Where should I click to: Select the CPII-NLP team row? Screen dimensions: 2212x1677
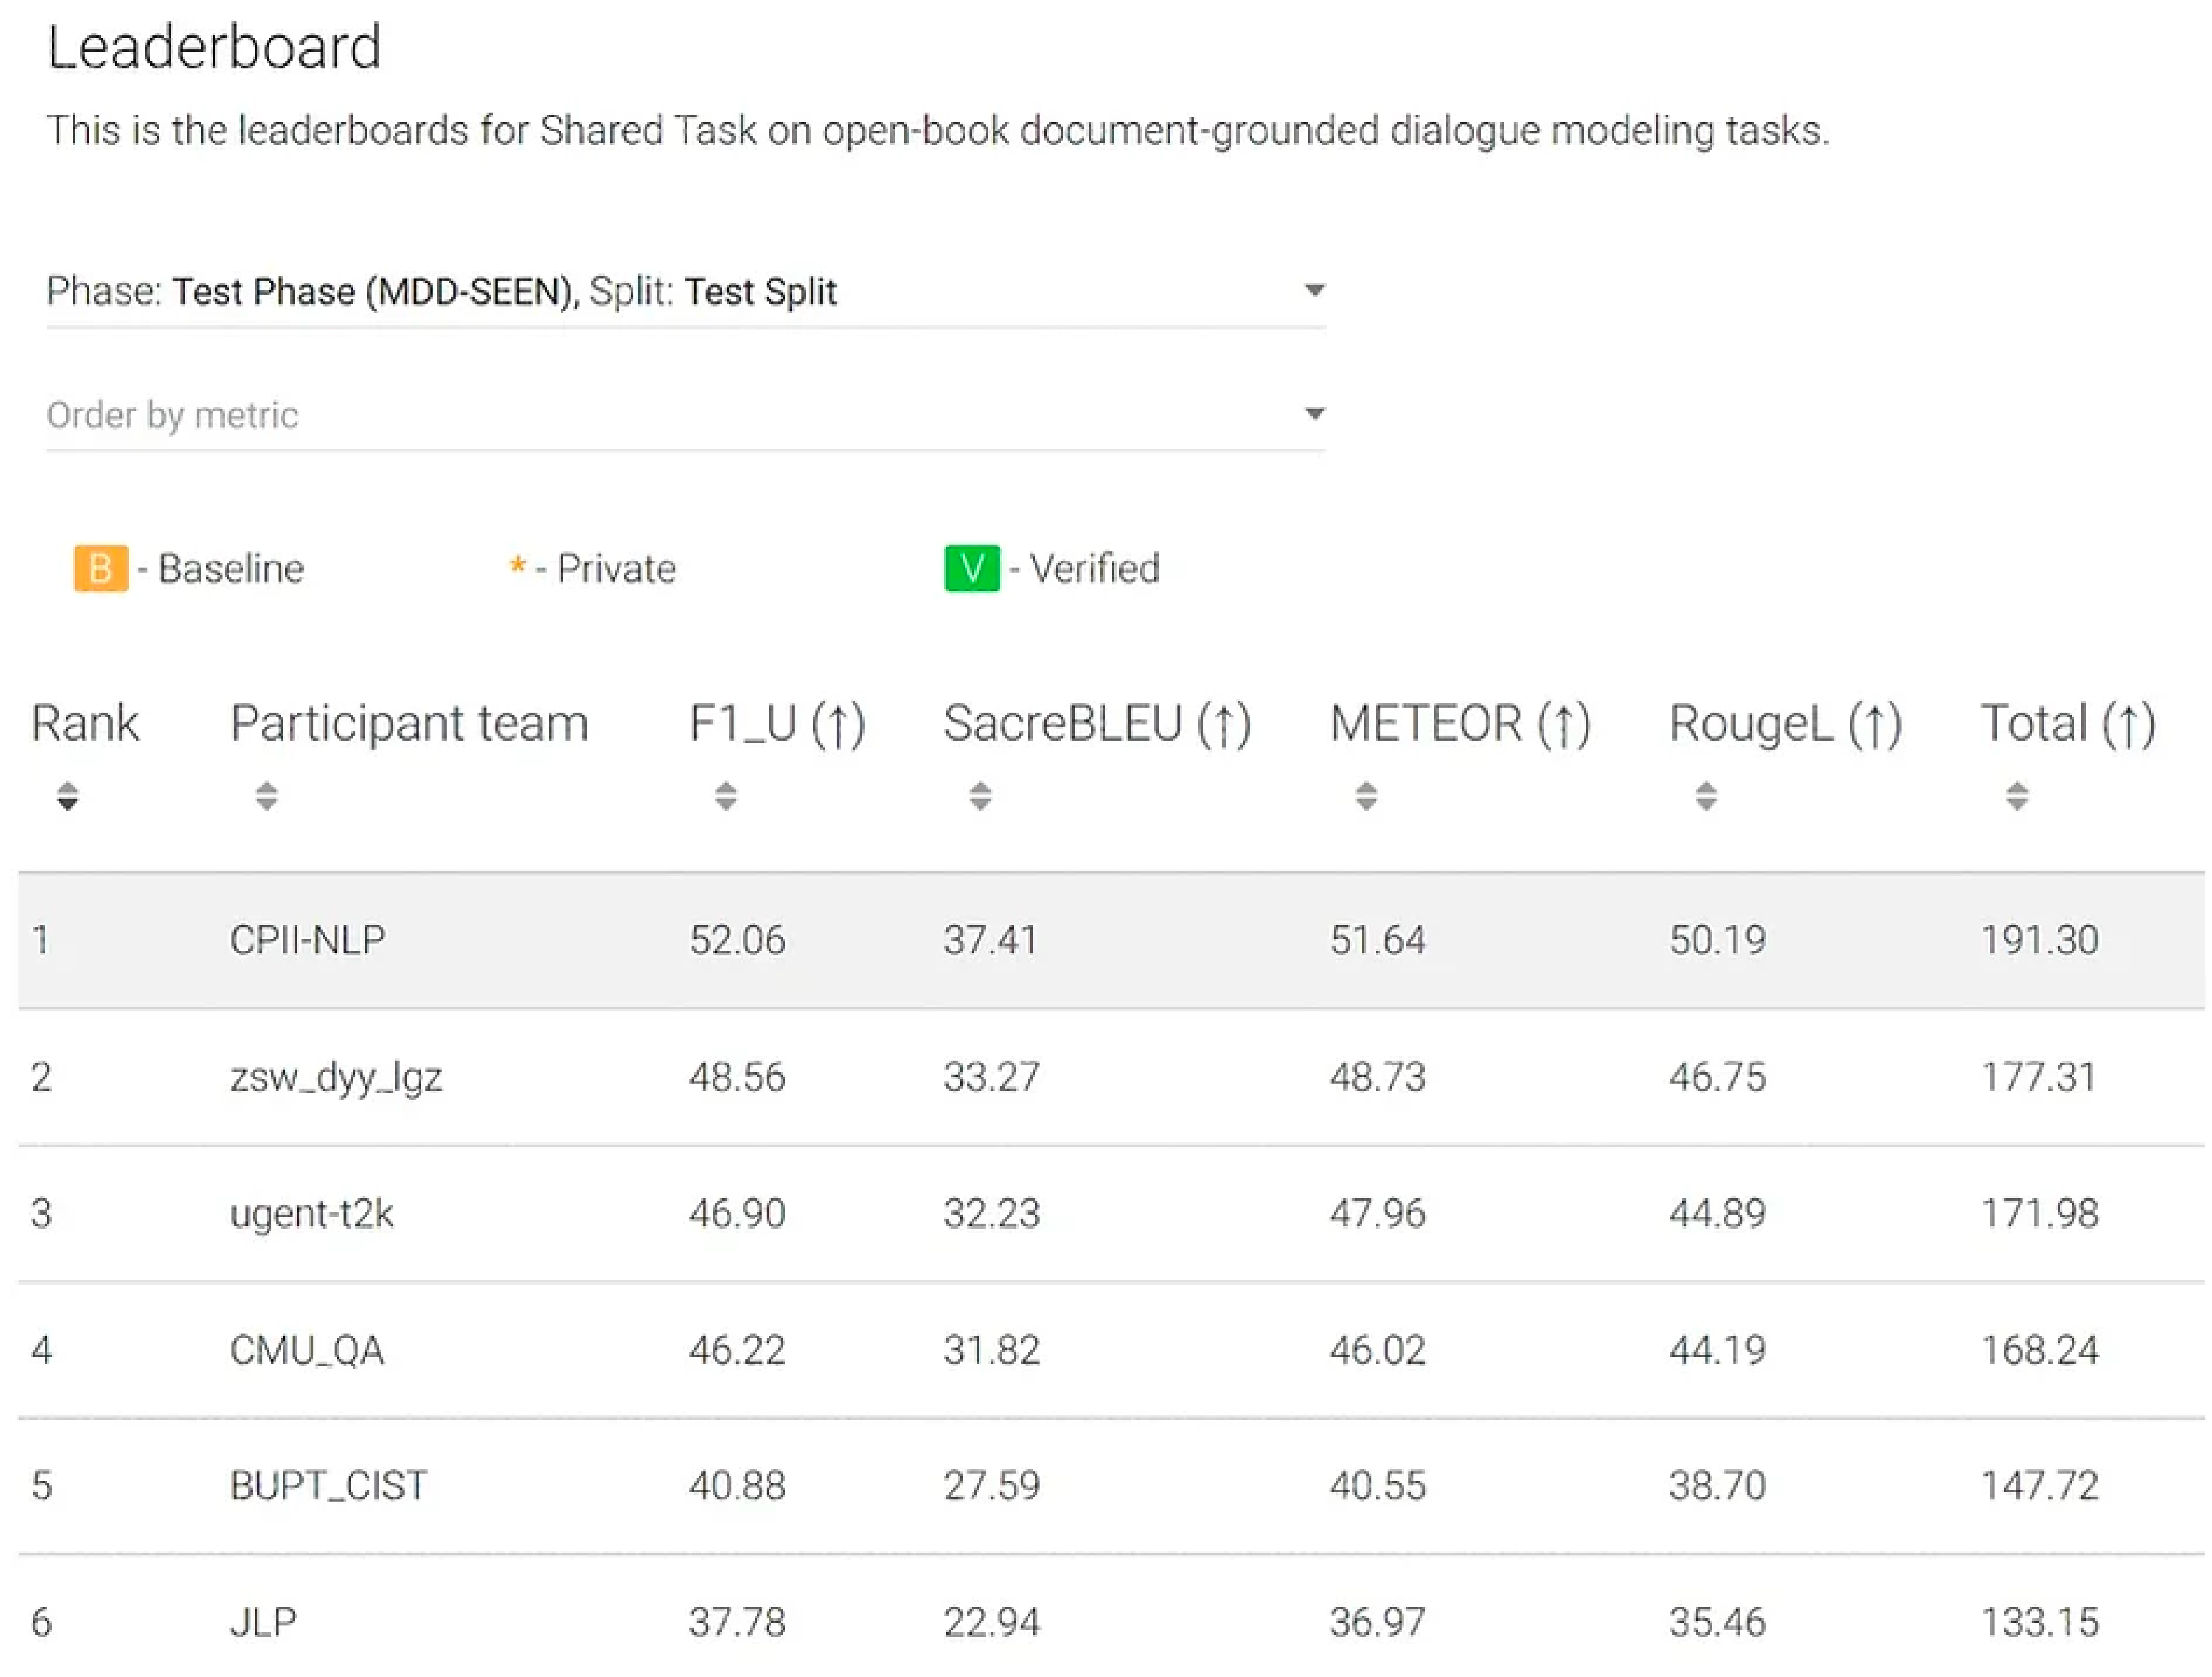tap(307, 940)
